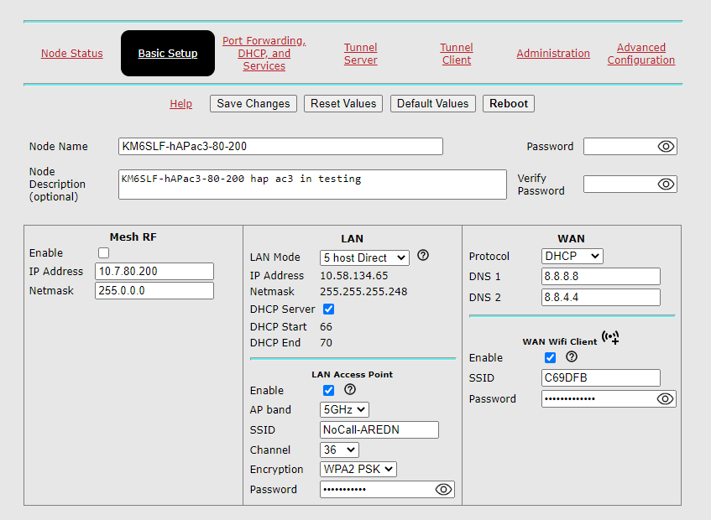Reveal the LAN Access Point password
The height and width of the screenshot is (520, 711).
coord(443,489)
